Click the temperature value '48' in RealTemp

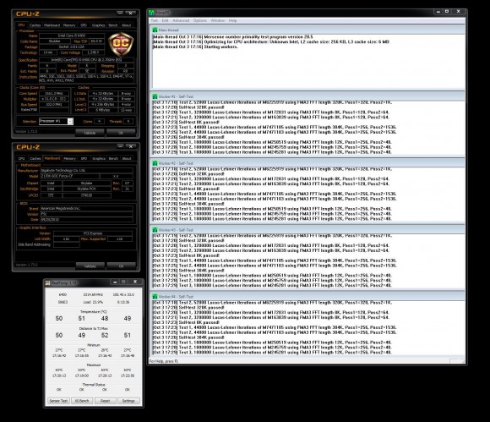tap(105, 319)
